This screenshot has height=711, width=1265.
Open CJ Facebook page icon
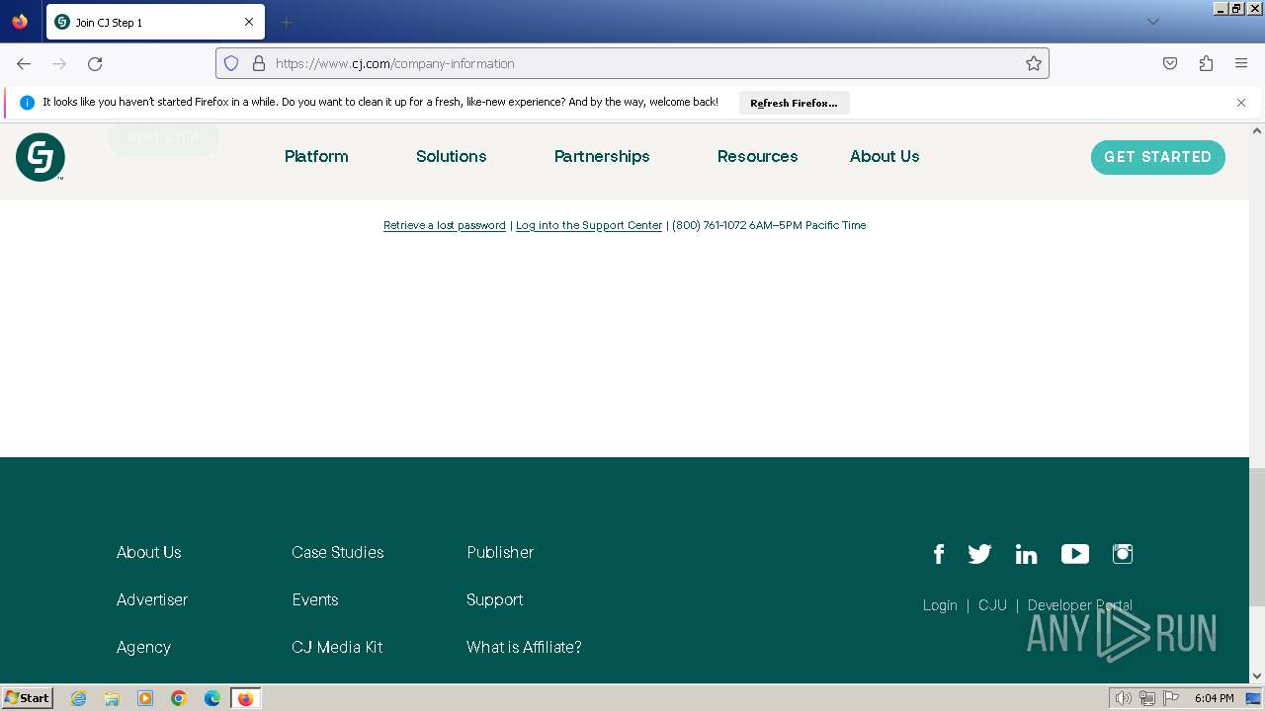pyautogui.click(x=939, y=554)
